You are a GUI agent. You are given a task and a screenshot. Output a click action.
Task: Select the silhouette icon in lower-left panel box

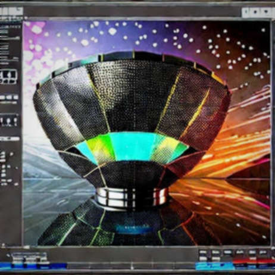[8, 121]
